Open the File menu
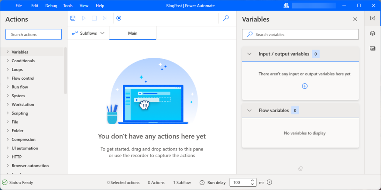The height and width of the screenshot is (190, 381). (19, 6)
